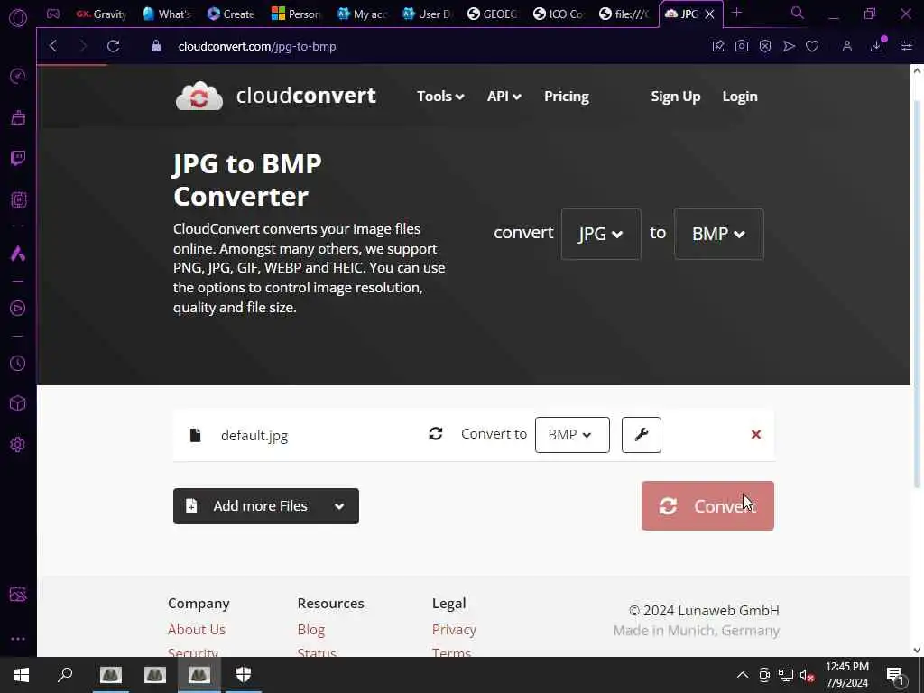Screen dimensions: 924x693
Task: Click Sign Up
Action: point(675,96)
